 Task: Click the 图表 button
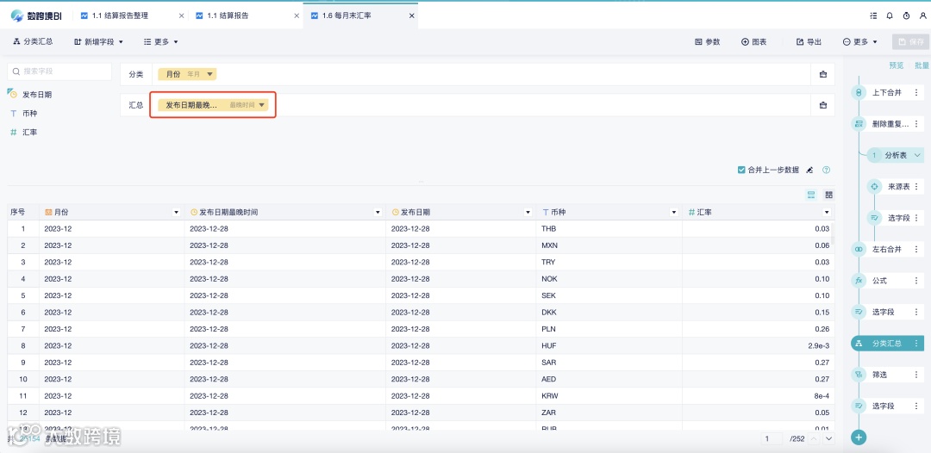[x=753, y=41]
